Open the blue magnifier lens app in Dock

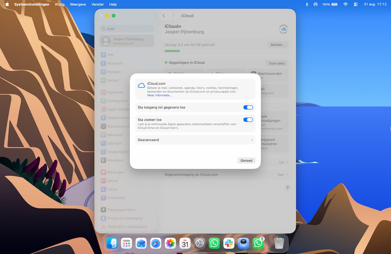point(243,243)
